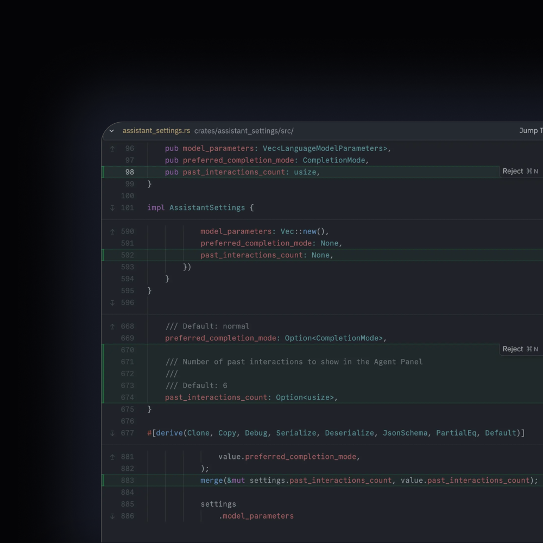Screen dimensions: 543x543
Task: Expand excerpt downward at line 886
Action: pyautogui.click(x=112, y=516)
